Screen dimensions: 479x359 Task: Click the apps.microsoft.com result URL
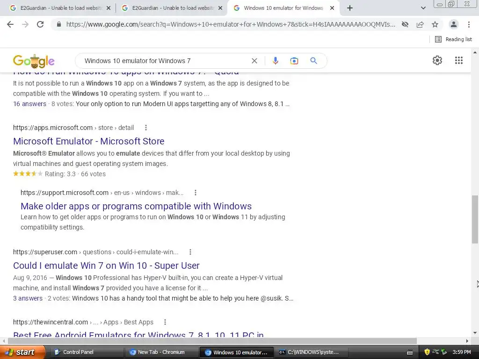click(73, 128)
